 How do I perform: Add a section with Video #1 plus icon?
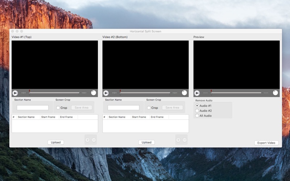(x=87, y=140)
